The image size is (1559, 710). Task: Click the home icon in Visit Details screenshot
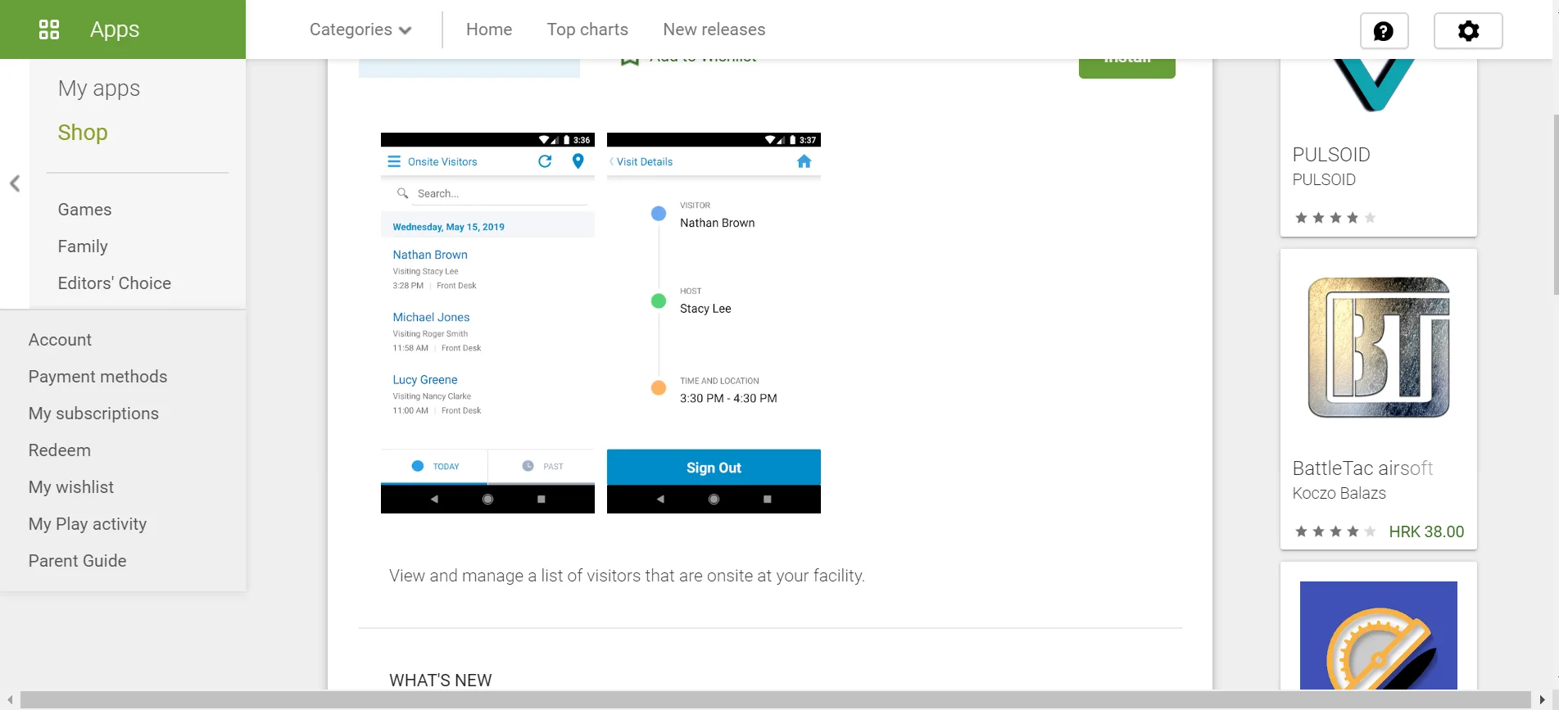click(804, 161)
